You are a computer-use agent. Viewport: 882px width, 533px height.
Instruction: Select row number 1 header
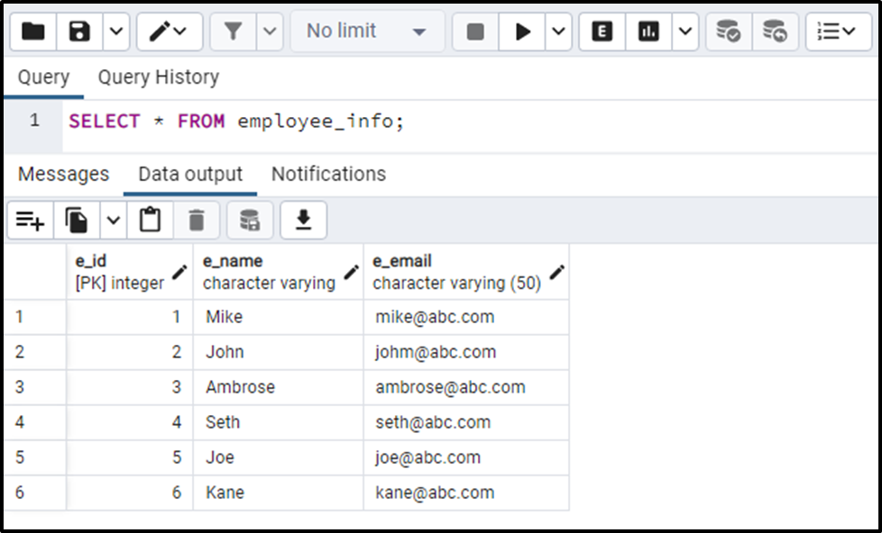35,317
